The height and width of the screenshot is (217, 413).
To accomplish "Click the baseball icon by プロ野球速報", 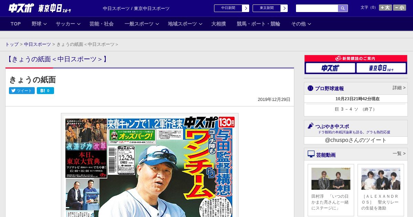I will point(310,88).
